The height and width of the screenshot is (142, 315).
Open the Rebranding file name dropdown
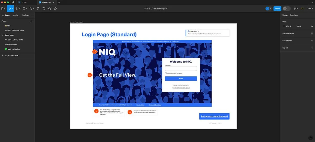pos(166,9)
